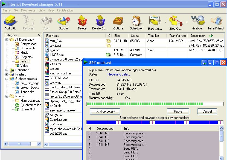Select the sc32r220.exe file row
Screen dimensions: 227x160
(63, 134)
